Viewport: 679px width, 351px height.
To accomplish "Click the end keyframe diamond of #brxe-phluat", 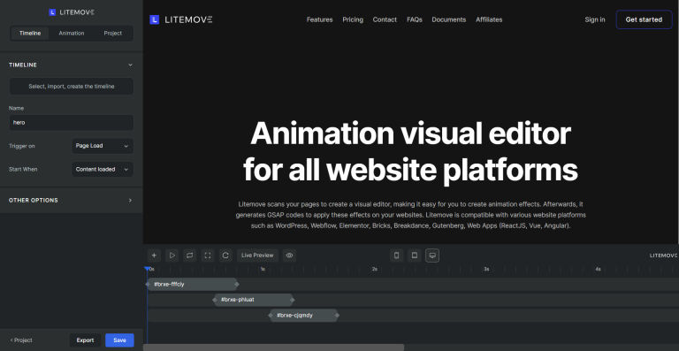I will tap(293, 300).
